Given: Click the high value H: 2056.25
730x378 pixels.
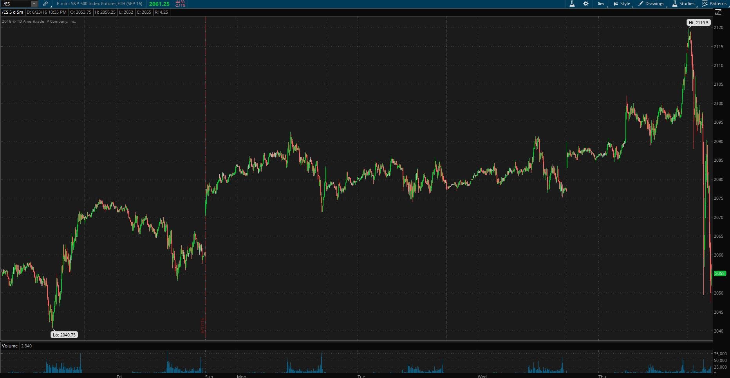Looking at the screenshot, I should click(x=105, y=12).
